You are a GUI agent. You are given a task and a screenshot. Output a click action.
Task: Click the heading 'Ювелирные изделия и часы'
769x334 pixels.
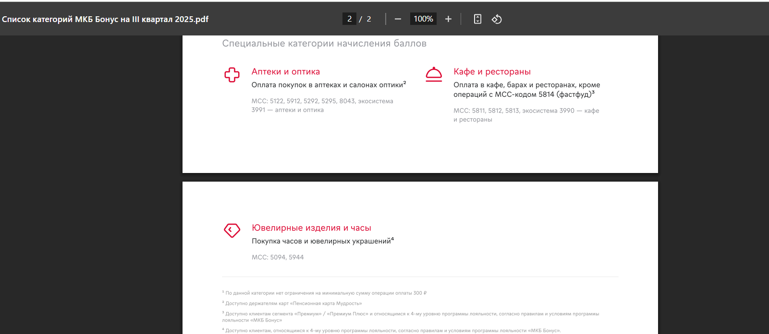[311, 228]
